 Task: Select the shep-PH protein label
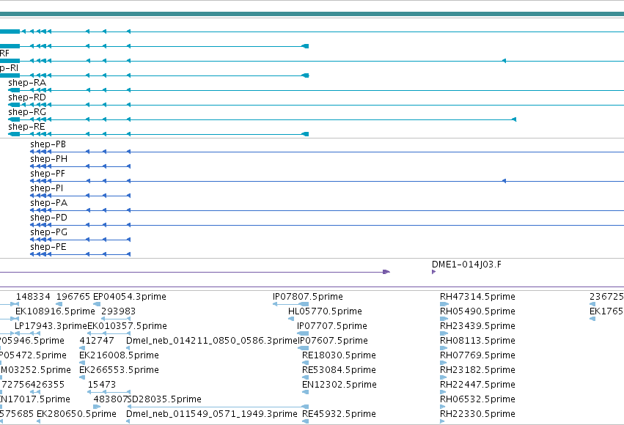coord(49,159)
